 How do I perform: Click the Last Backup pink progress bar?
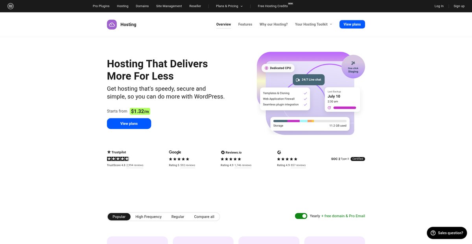(345, 107)
